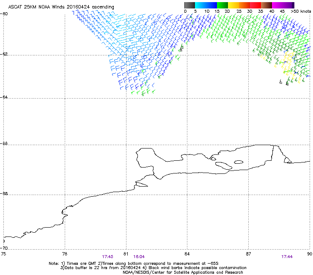
Task: Click the 75 longitude axis label
Action: pyautogui.click(x=3, y=254)
